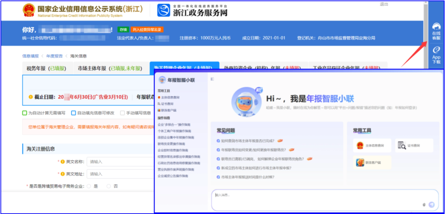Go to 年度报告 breadcrumb

[x=54, y=56]
